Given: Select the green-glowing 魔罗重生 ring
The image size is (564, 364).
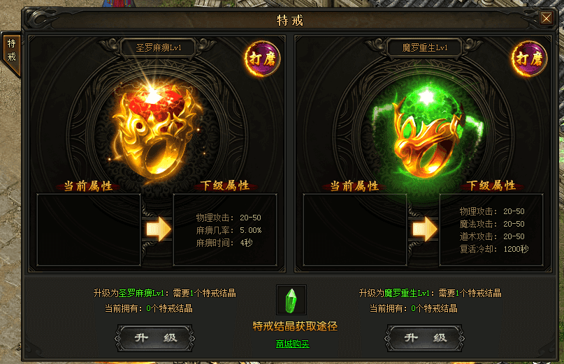Looking at the screenshot, I should 426,131.
